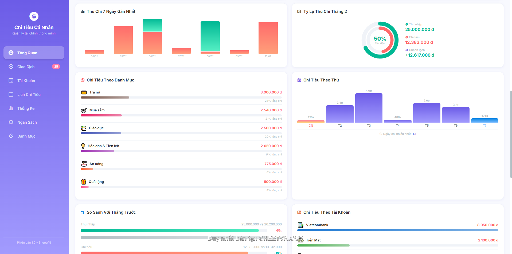Image resolution: width=512 pixels, height=254 pixels.
Task: Click the 25 badge on Giao Dịch
Action: click(x=56, y=67)
